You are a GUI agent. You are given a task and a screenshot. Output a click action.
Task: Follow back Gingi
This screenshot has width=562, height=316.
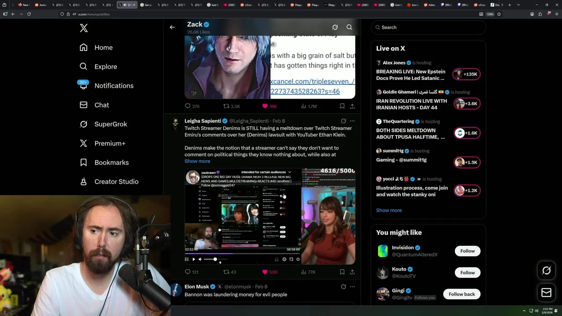pos(461,294)
